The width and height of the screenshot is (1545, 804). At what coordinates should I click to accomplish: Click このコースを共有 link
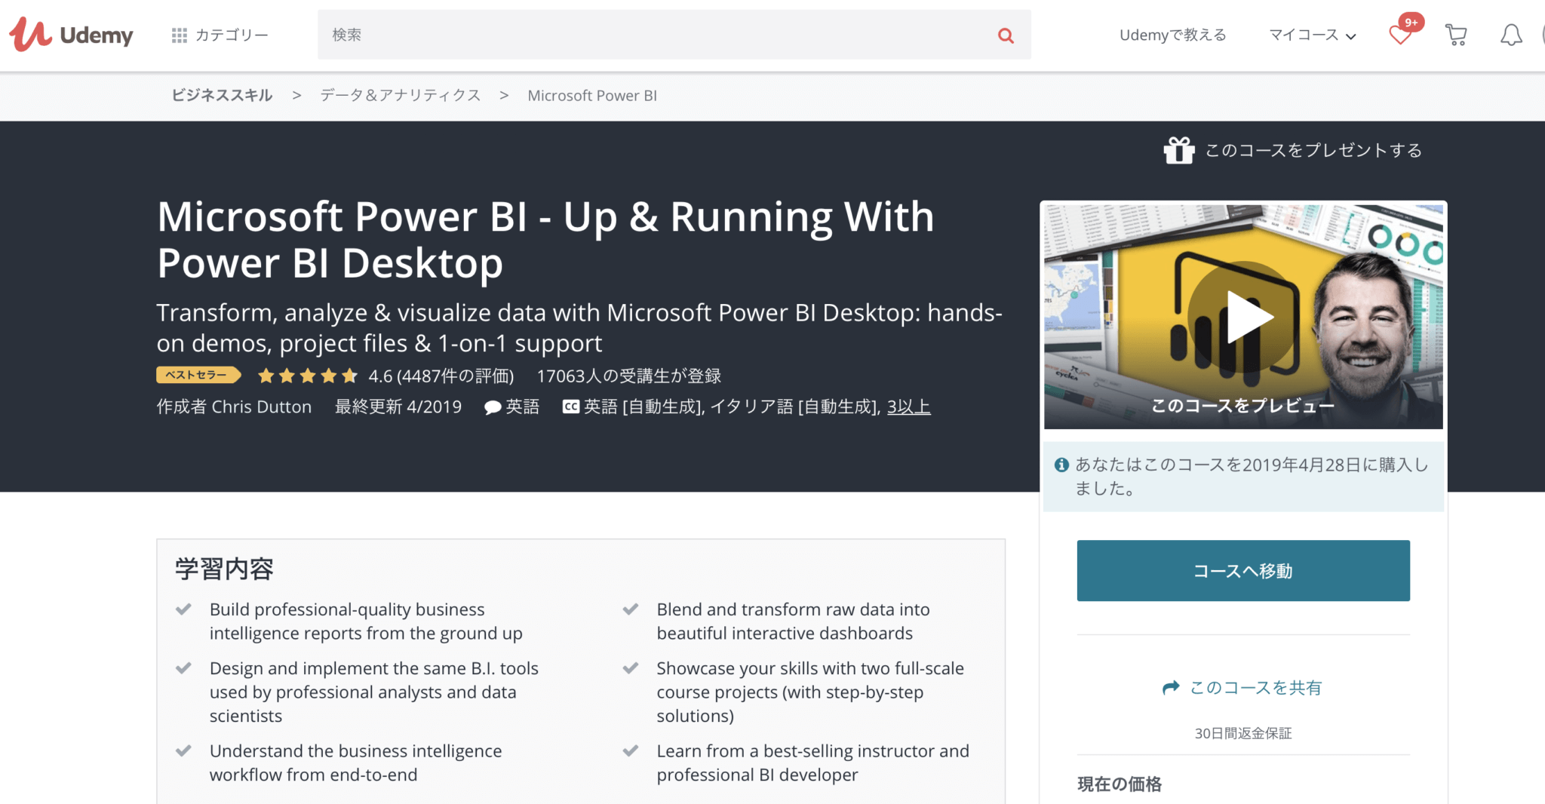pyautogui.click(x=1256, y=688)
